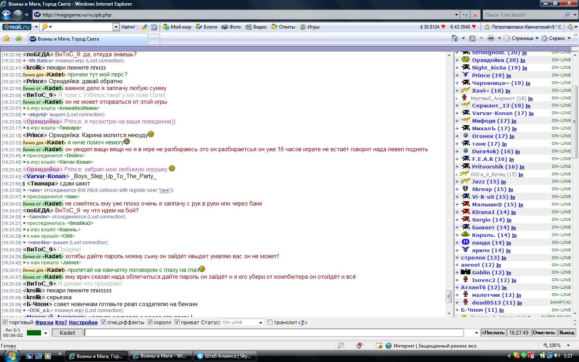Toggle the скролл checkbox
Image resolution: width=579 pixels, height=362 pixels.
coord(150,322)
